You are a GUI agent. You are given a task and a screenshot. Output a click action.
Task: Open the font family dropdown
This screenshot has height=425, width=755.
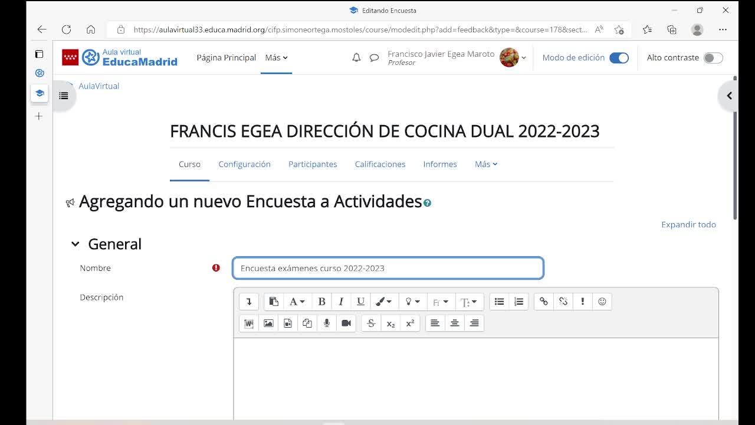(441, 302)
